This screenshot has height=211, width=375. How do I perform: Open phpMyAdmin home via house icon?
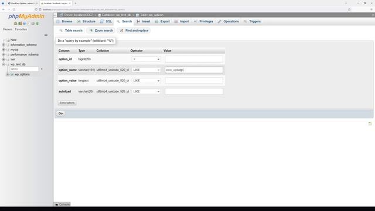[16, 23]
